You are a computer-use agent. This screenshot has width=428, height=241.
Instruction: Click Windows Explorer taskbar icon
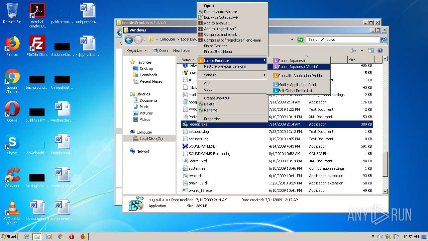(x=37, y=237)
